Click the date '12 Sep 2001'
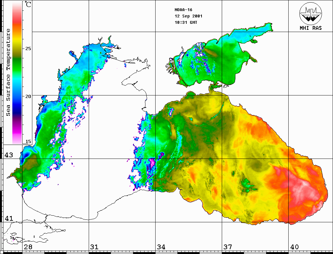The width and height of the screenshot is (333, 254). coord(189,16)
